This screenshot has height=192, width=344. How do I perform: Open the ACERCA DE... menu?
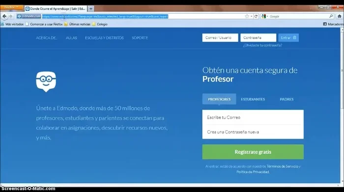(x=47, y=38)
